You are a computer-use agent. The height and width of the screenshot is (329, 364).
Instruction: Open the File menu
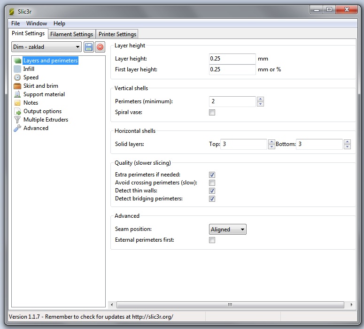click(15, 23)
